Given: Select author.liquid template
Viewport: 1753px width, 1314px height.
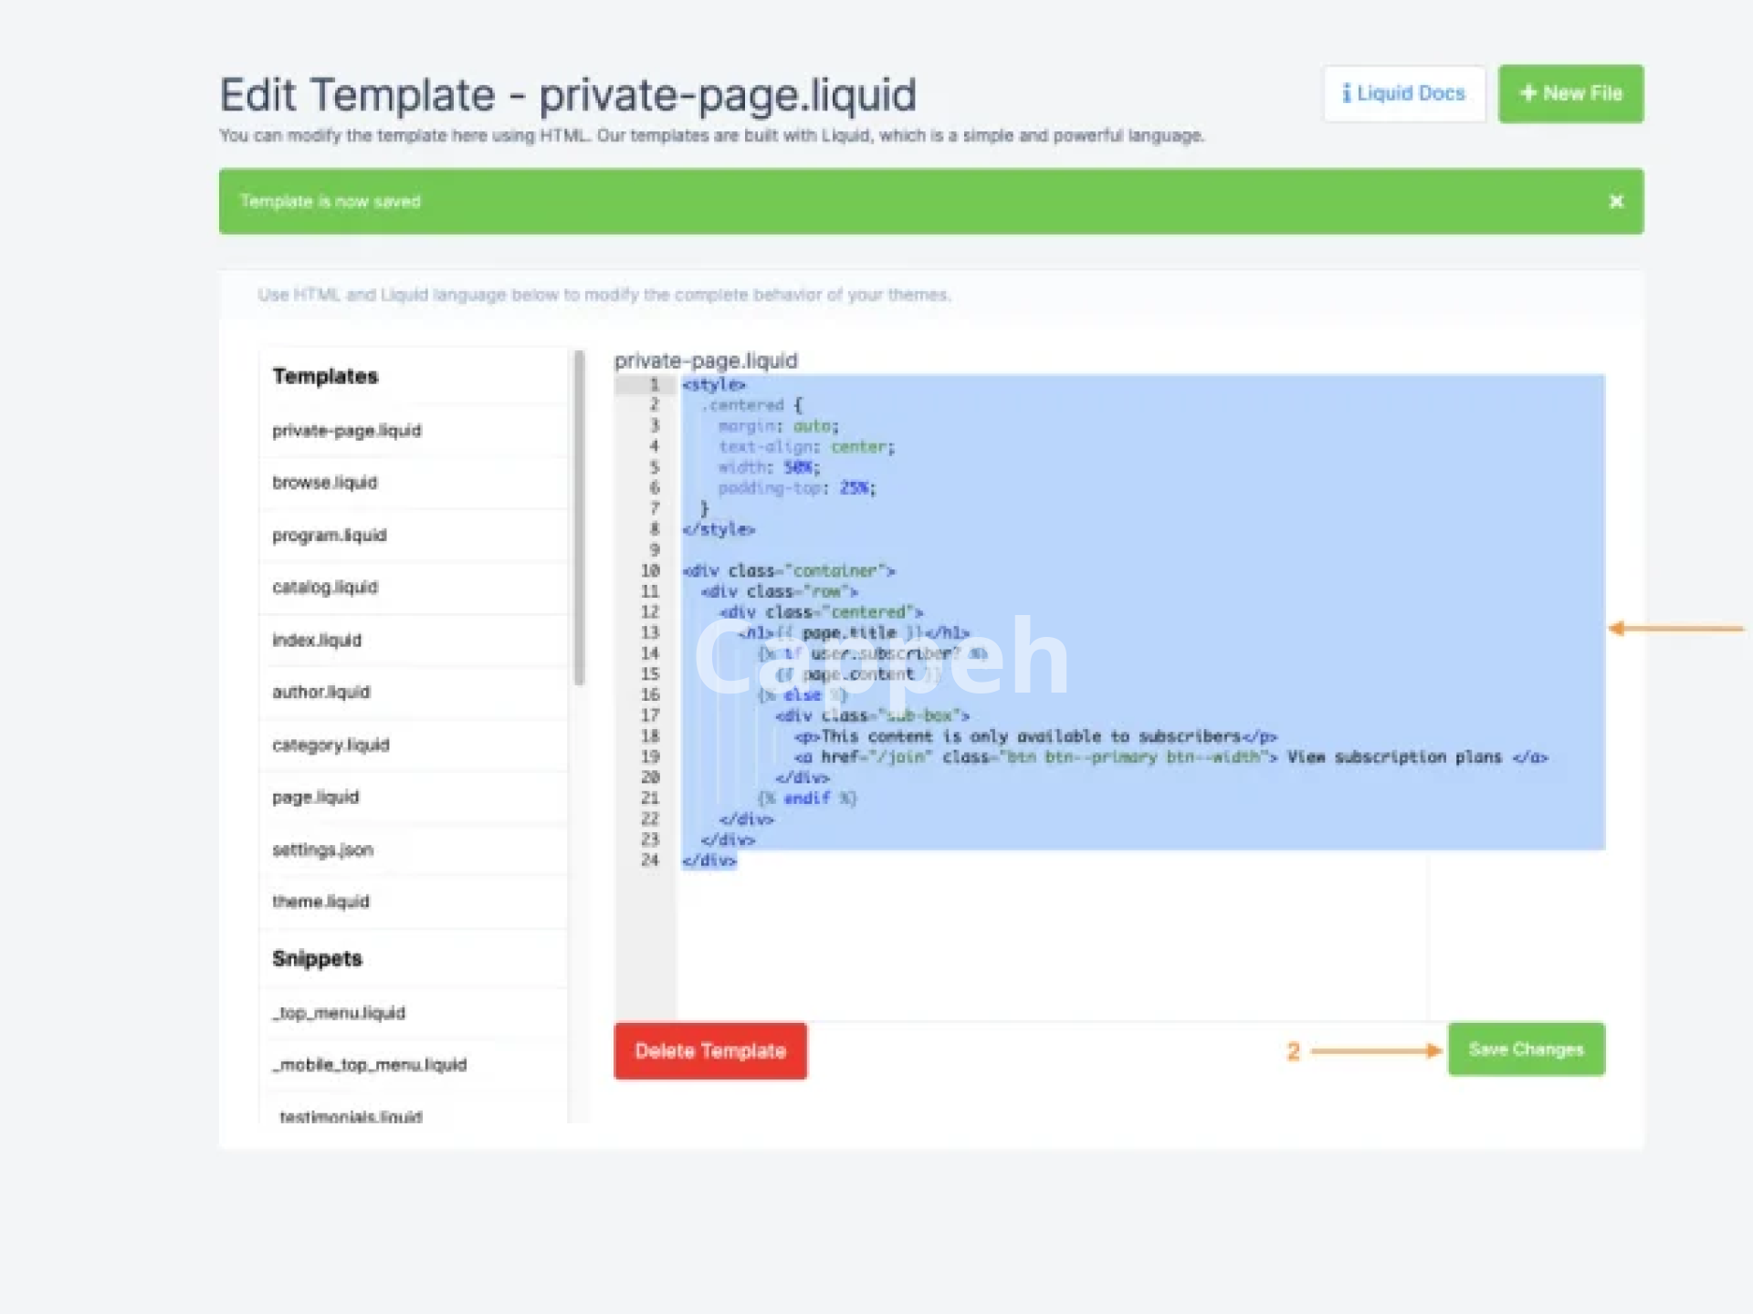Looking at the screenshot, I should pos(320,693).
